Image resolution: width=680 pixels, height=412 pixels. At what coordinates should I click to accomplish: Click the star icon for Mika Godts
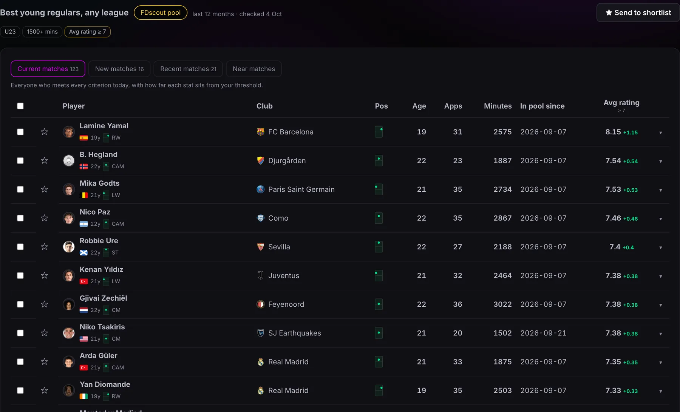click(44, 189)
